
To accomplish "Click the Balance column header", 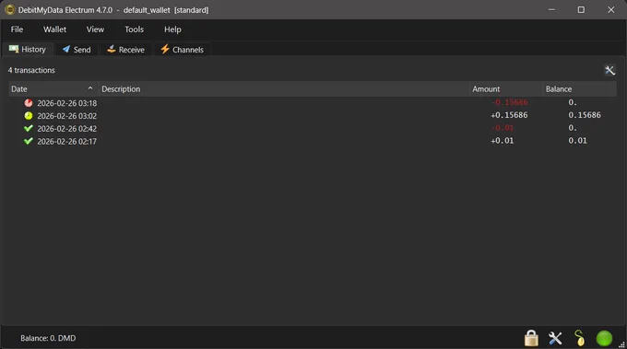I will (579, 89).
